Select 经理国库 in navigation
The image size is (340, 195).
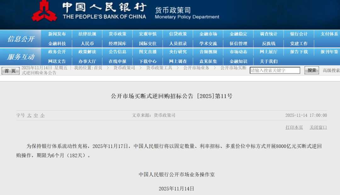pos(117,43)
